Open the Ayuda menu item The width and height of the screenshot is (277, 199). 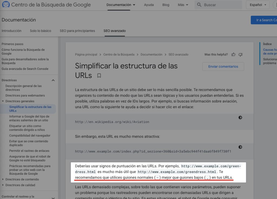pyautogui.click(x=149, y=5)
